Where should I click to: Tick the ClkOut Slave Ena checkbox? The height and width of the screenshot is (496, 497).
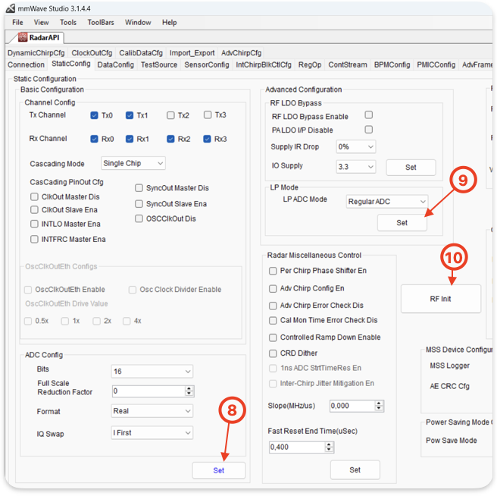point(34,210)
